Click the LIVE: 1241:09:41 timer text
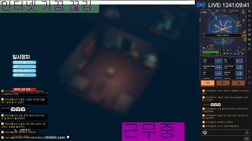The height and width of the screenshot is (141, 252). point(229,5)
